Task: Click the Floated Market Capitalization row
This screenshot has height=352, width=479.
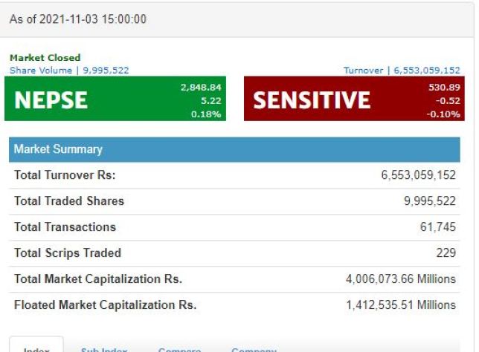Action: [x=234, y=305]
